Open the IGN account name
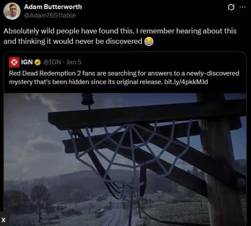Viewport: 251px width, 226px height. 27,62
